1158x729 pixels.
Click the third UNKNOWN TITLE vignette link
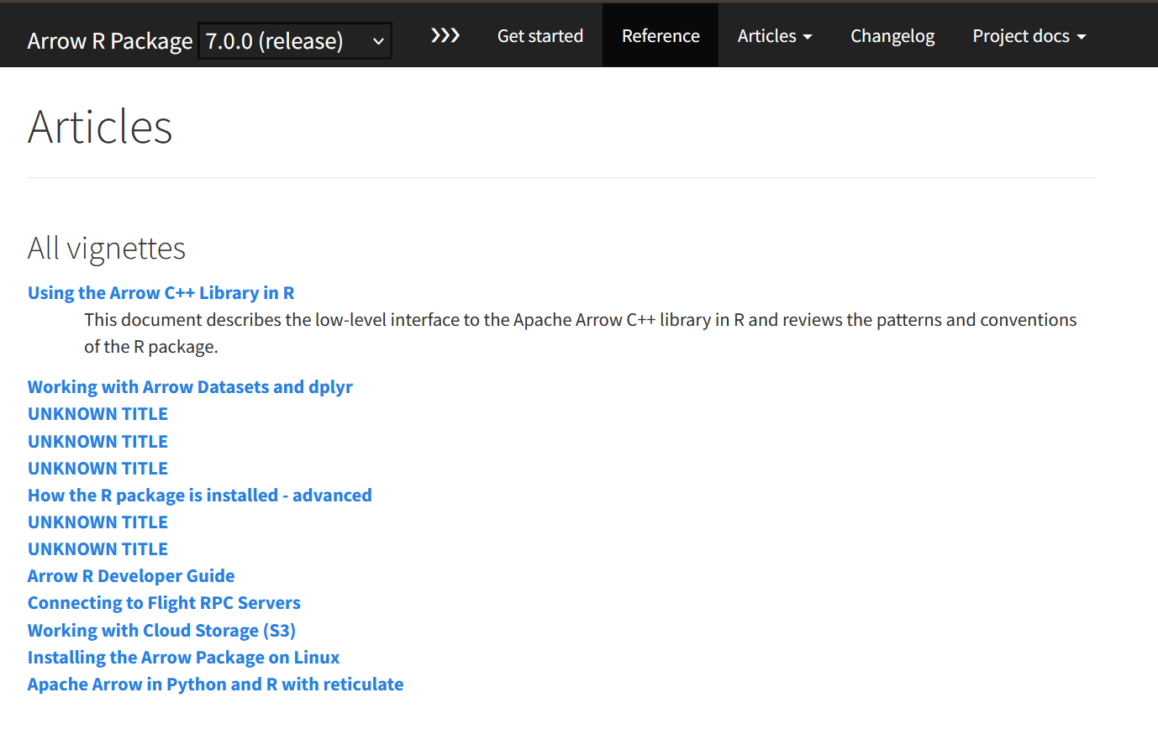pyautogui.click(x=97, y=469)
